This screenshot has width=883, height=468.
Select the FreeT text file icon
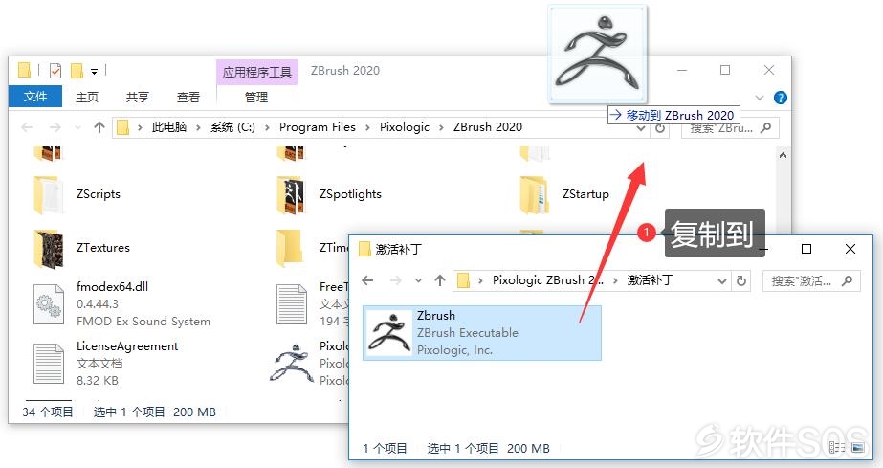[x=291, y=304]
